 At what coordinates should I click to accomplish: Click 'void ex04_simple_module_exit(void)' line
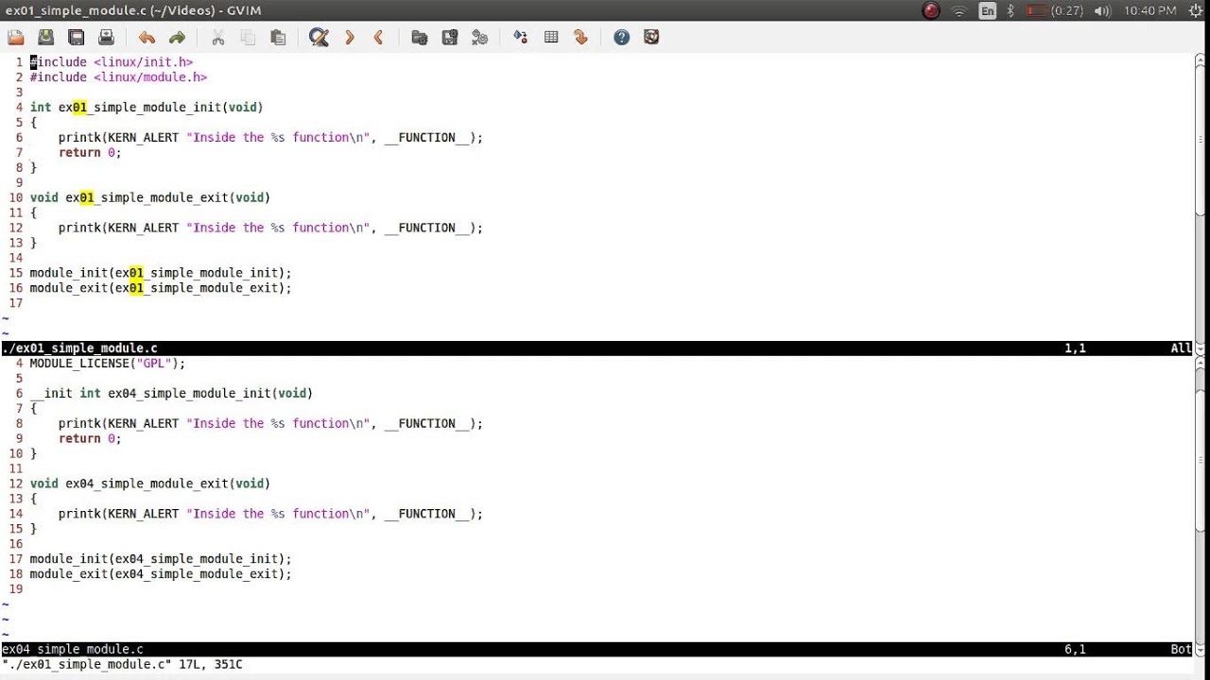point(150,484)
